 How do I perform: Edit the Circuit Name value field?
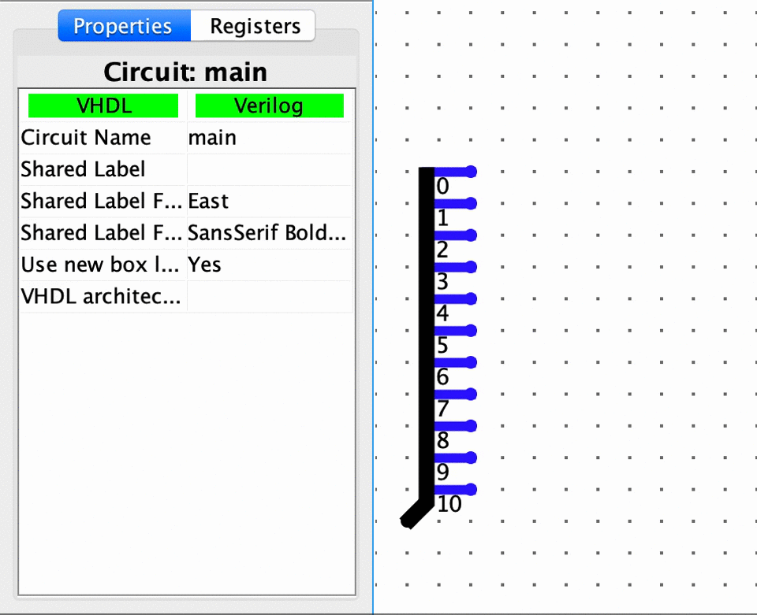(268, 138)
